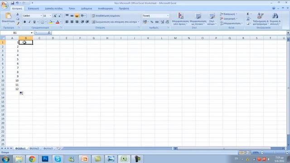Decrease decimal places
Screen dimensions: 290x163
pos(167,22)
